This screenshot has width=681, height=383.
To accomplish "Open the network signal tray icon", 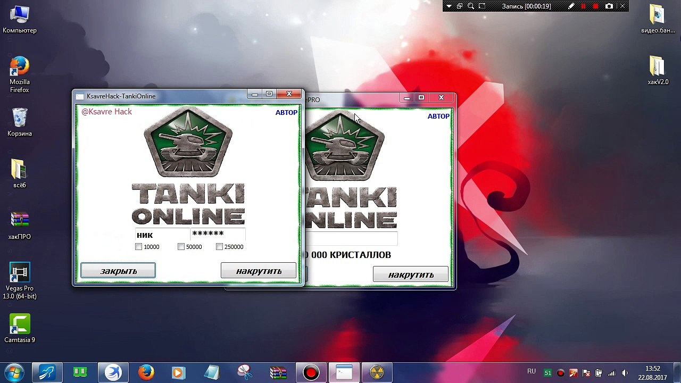I will (x=612, y=373).
